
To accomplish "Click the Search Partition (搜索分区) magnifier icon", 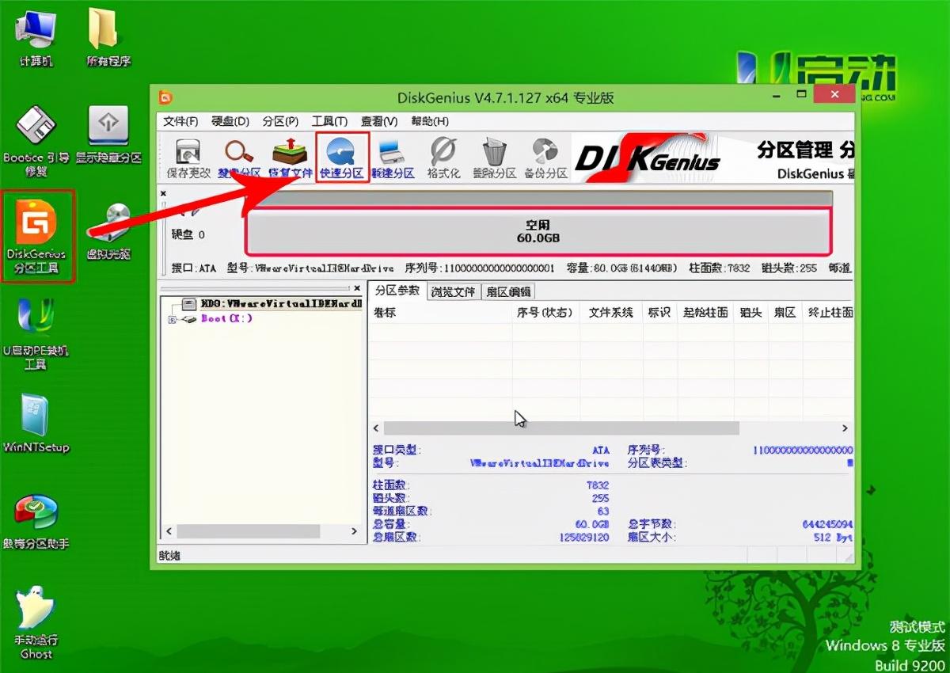I will [239, 159].
